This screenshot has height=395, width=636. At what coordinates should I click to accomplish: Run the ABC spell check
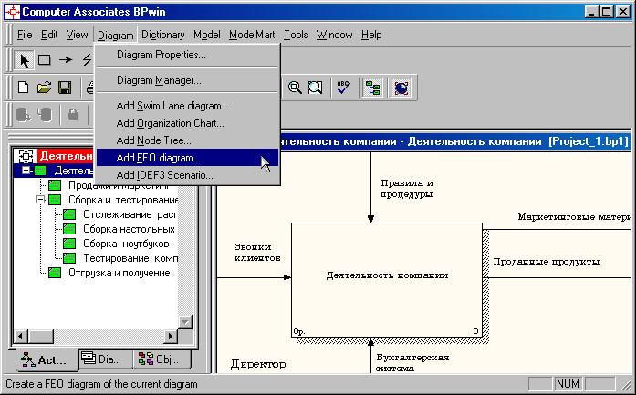[x=344, y=88]
